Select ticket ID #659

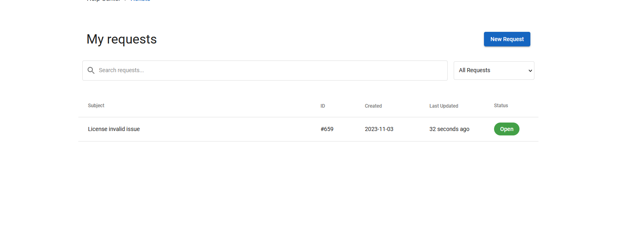click(x=327, y=129)
